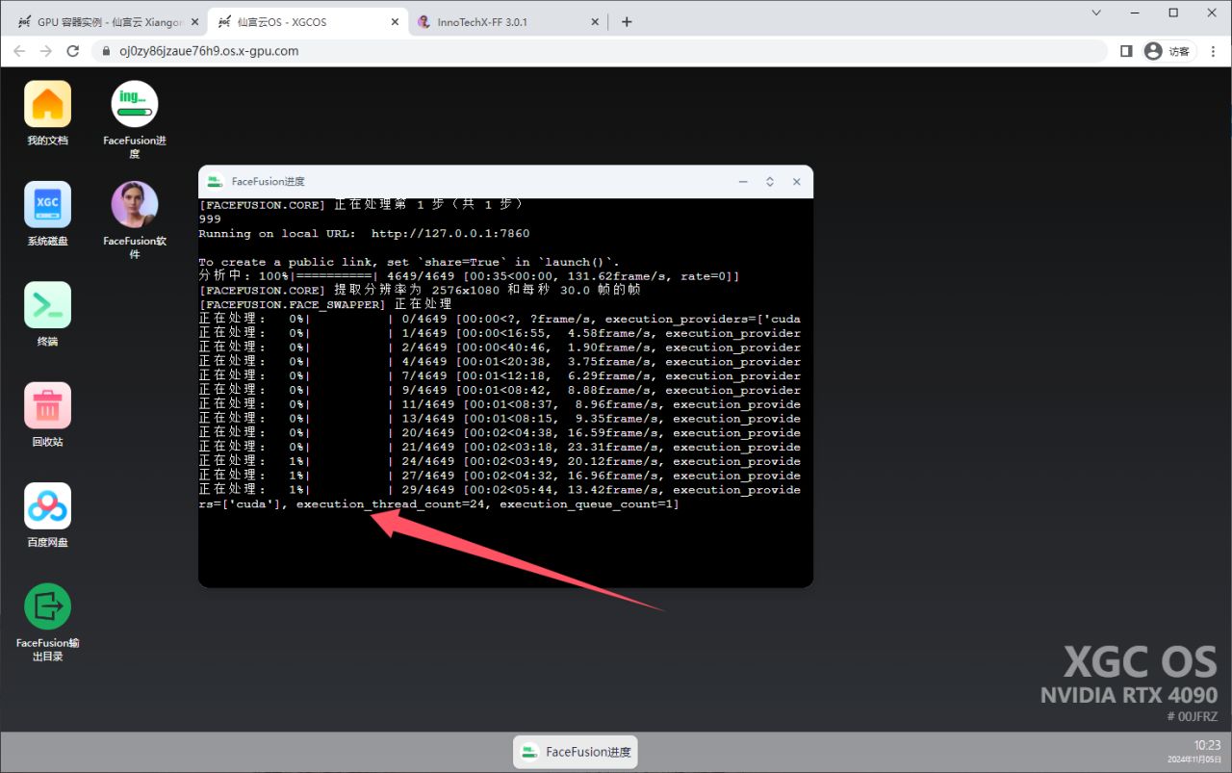Toggle the browser side panel icon

(1126, 51)
